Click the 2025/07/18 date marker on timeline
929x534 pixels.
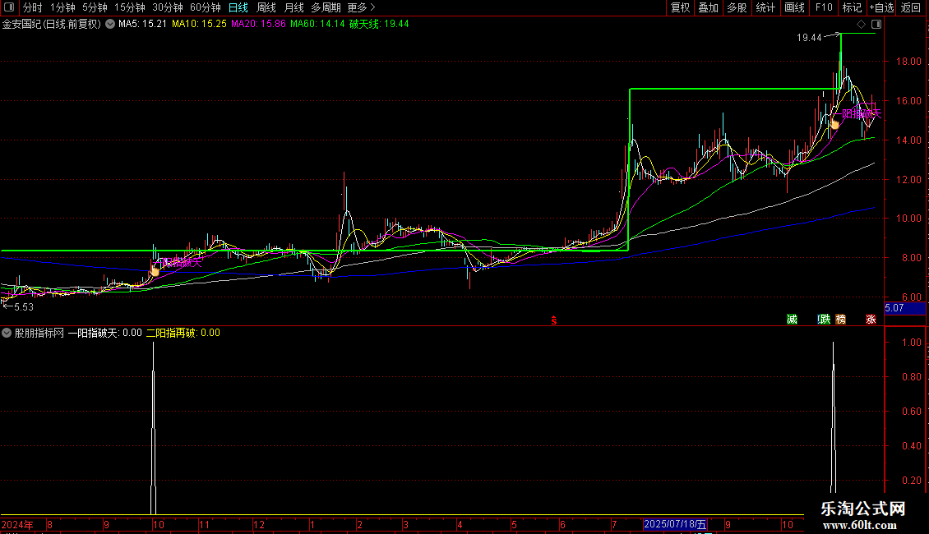click(x=675, y=524)
